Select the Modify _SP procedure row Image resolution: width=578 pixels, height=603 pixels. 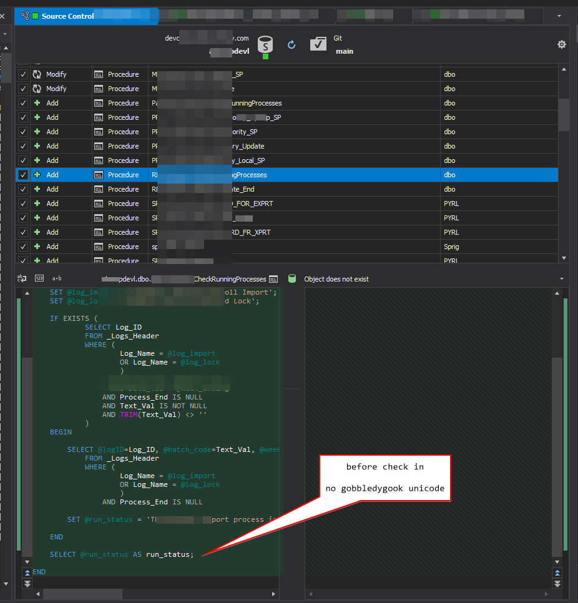click(287, 74)
